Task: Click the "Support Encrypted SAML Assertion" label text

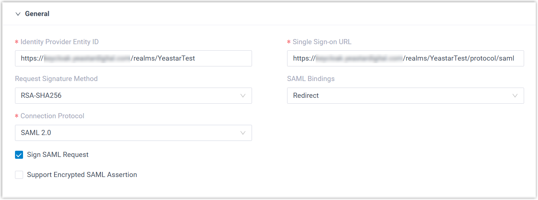Action: (x=82, y=175)
